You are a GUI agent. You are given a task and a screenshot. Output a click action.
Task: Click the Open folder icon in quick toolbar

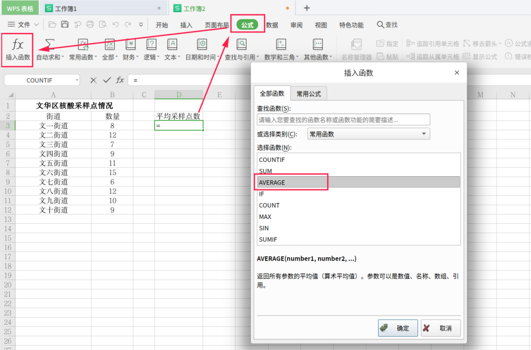click(52, 25)
